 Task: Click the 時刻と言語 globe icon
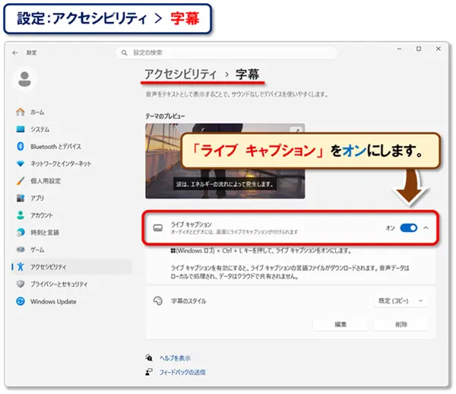(21, 232)
